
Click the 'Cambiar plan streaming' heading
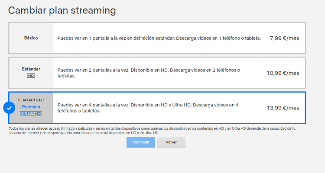pos(62,10)
